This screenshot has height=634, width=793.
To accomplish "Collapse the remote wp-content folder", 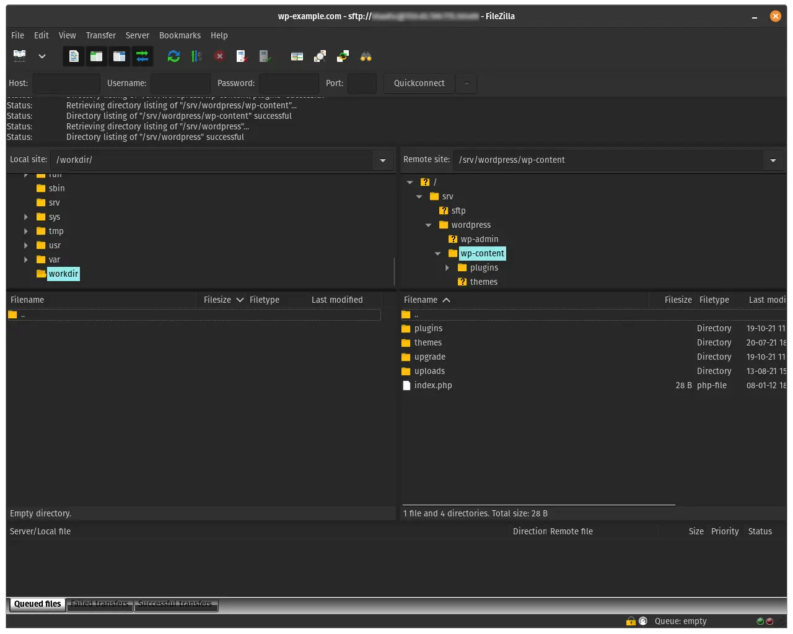I will coord(438,253).
